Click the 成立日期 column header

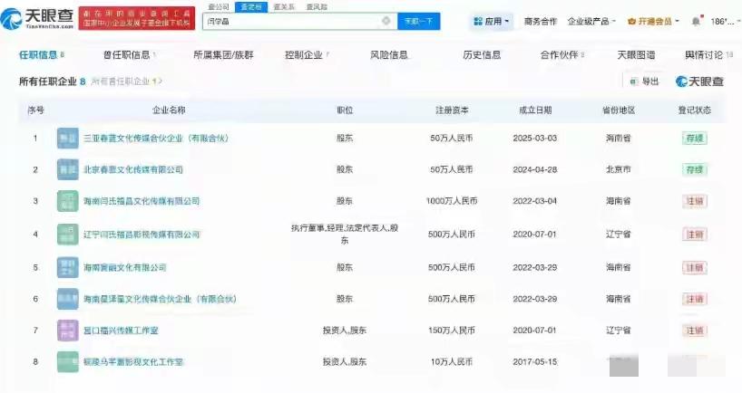(x=535, y=110)
